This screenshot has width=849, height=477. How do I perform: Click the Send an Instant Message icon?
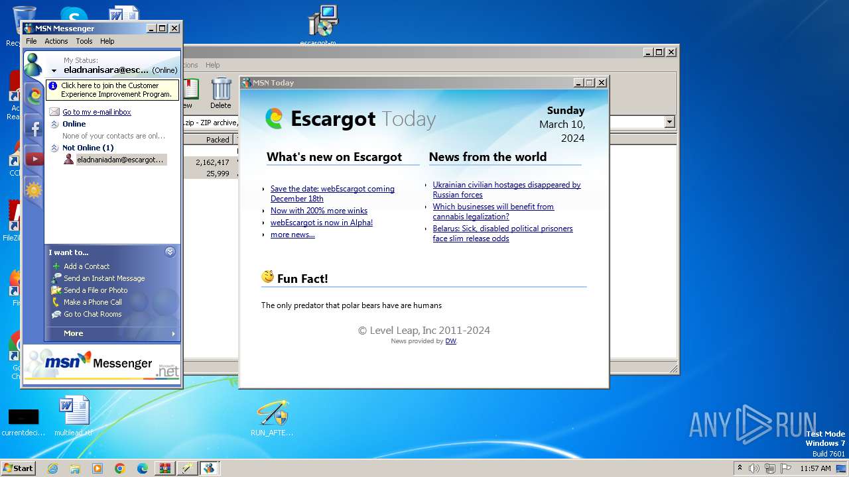pos(56,278)
